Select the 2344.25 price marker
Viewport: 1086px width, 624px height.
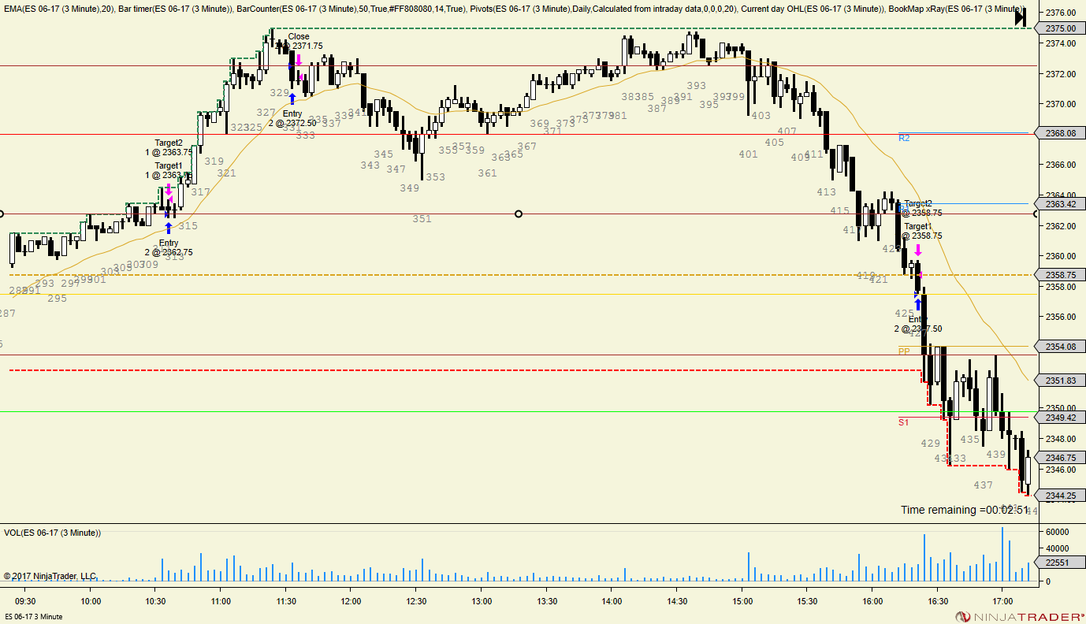point(1060,496)
